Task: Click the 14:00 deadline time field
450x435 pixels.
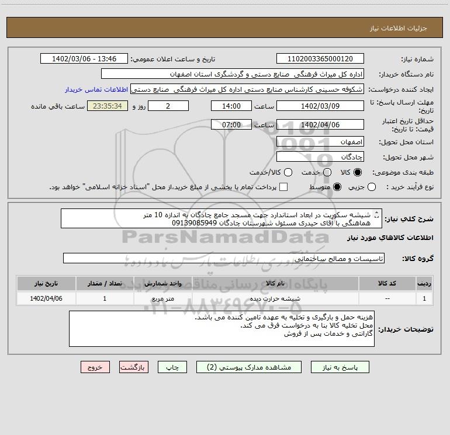Action: (x=231, y=106)
